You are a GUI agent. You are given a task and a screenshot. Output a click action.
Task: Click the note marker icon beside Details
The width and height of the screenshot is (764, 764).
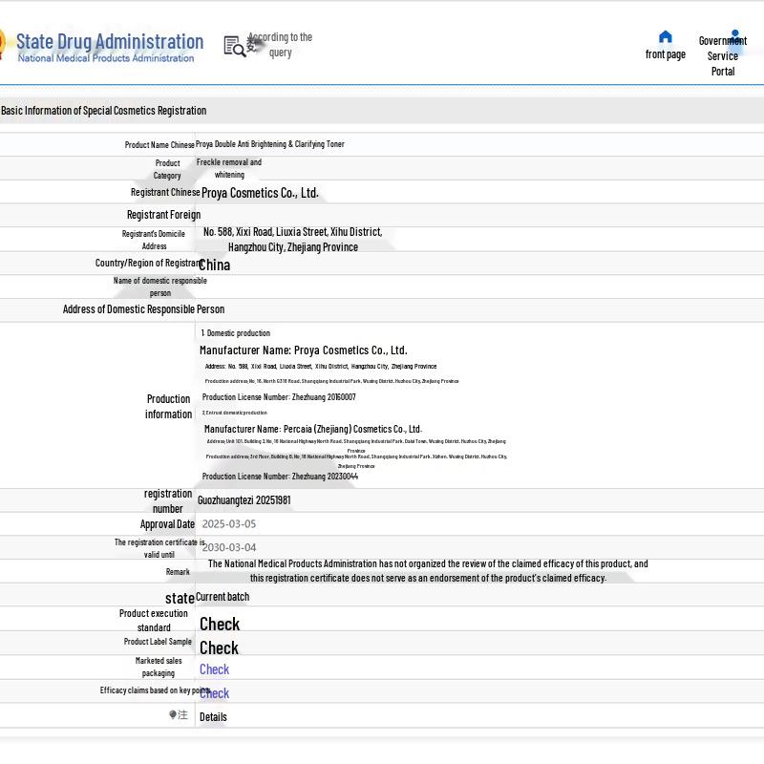point(173,714)
